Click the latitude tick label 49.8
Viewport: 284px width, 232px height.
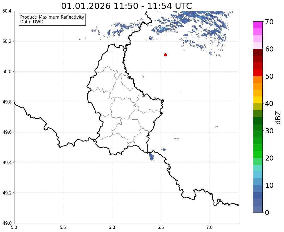point(7,102)
